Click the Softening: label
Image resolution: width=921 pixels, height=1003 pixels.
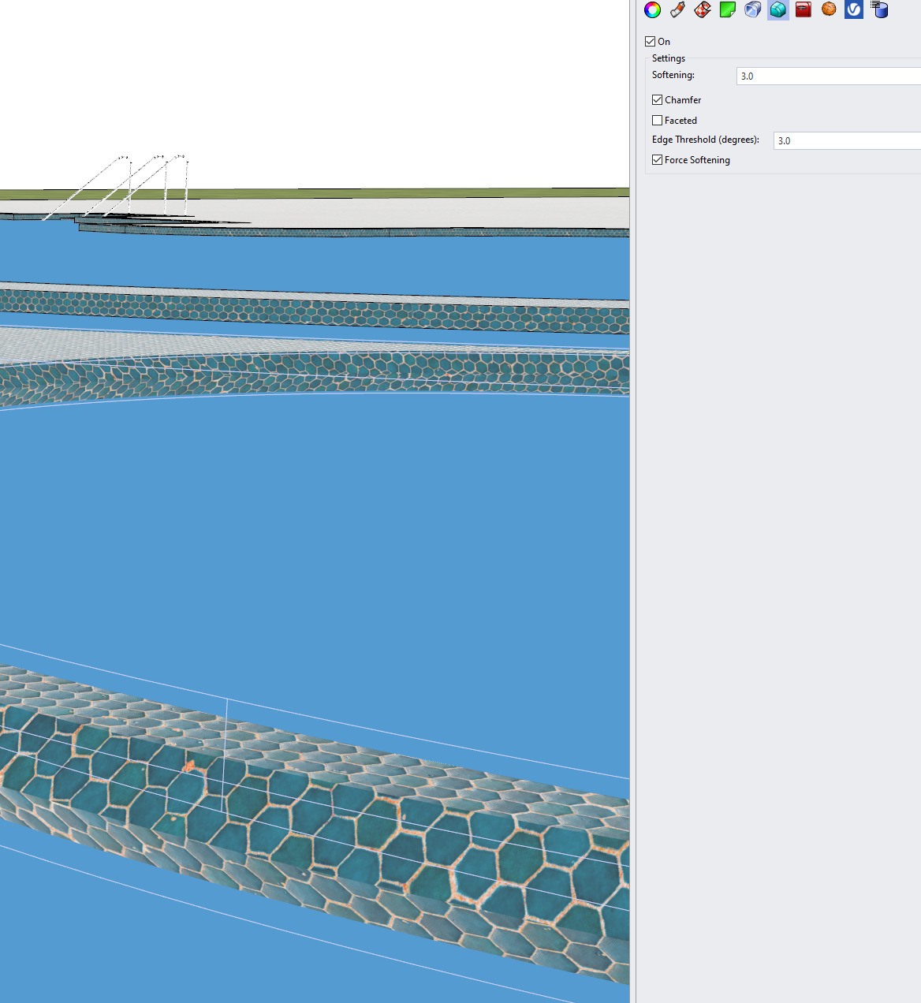point(673,76)
